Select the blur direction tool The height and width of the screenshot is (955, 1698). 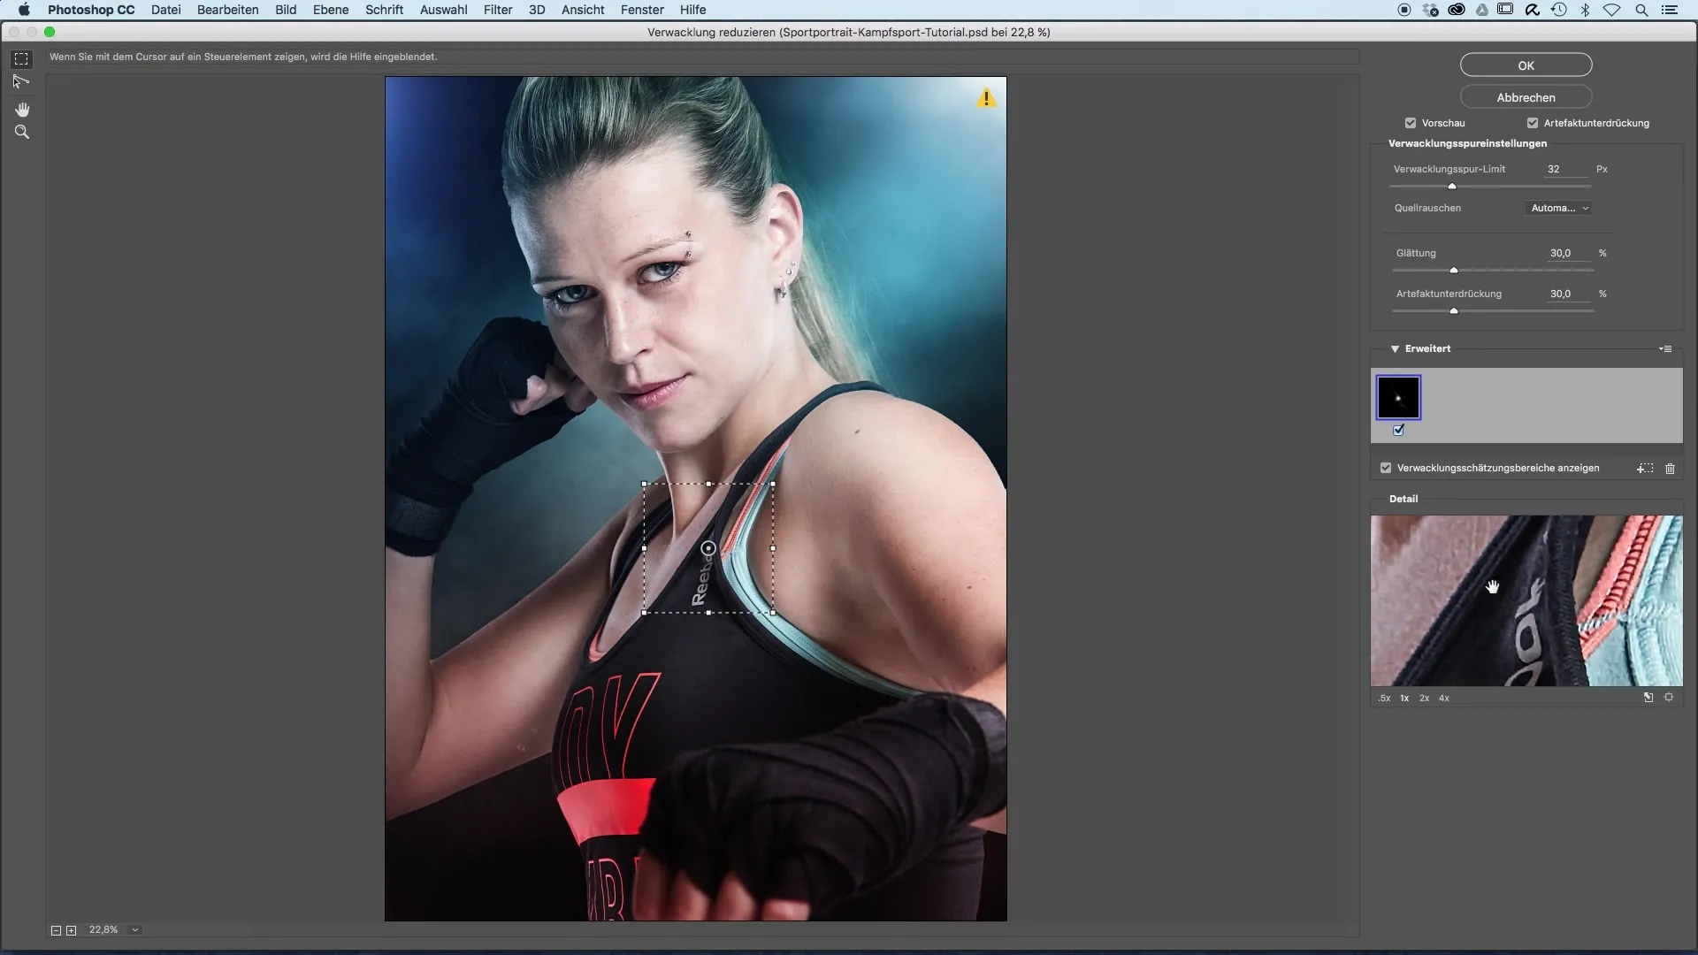(x=21, y=82)
